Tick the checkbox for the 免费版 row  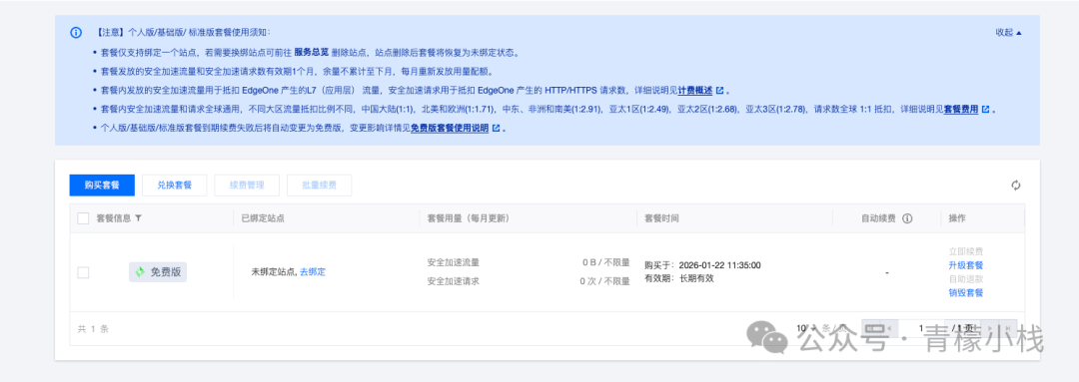(83, 272)
